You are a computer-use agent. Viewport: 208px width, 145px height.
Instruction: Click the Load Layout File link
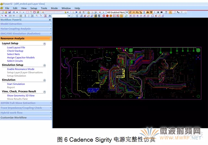[16, 47]
